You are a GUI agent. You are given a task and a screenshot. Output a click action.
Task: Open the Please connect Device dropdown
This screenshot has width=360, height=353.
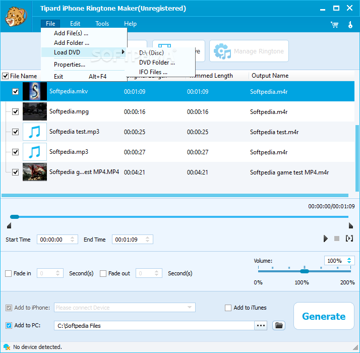pos(125,307)
